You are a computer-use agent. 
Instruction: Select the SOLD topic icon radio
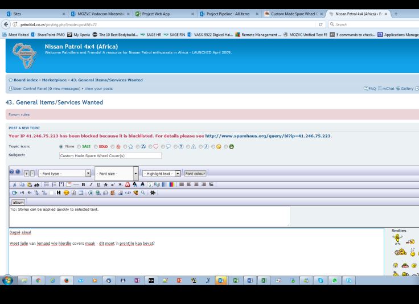(x=96, y=146)
